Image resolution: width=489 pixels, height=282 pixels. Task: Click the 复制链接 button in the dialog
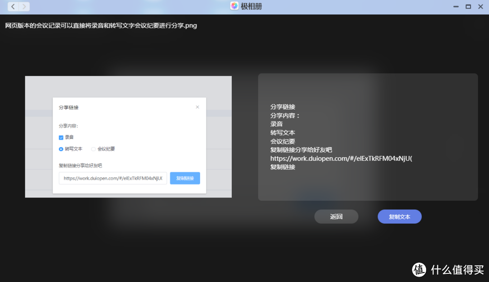click(x=185, y=178)
